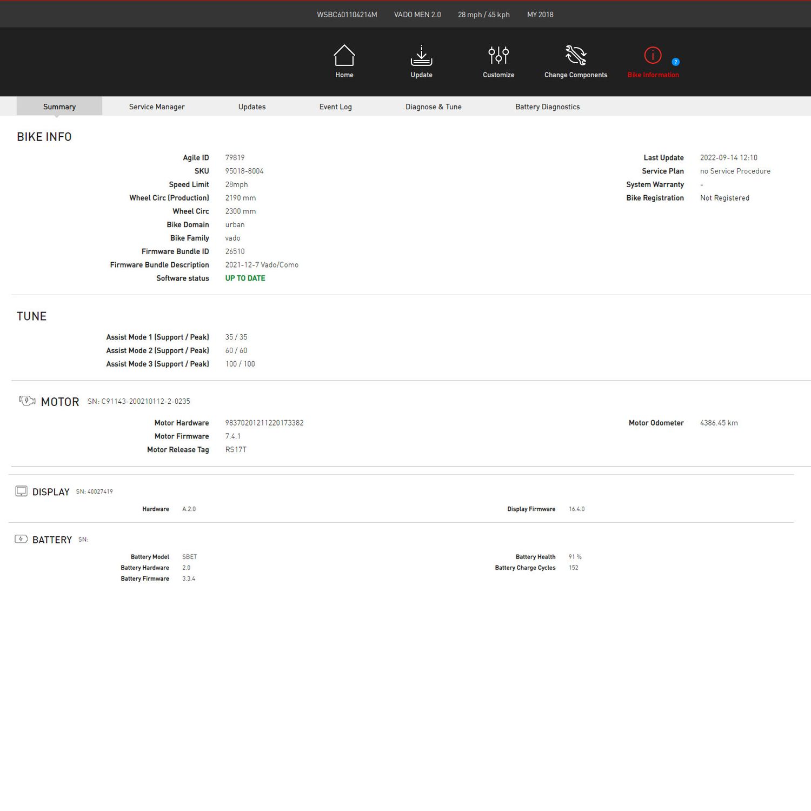811x811 pixels.
Task: Click the WSBC601104214M serial in header
Action: (x=347, y=15)
